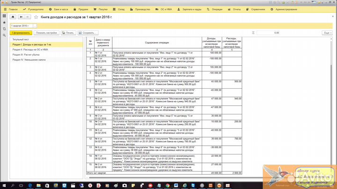
Task: Save the report with Сохранить button
Action: (x=89, y=33)
